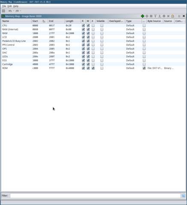Sort the table by Name column header

(16, 21)
